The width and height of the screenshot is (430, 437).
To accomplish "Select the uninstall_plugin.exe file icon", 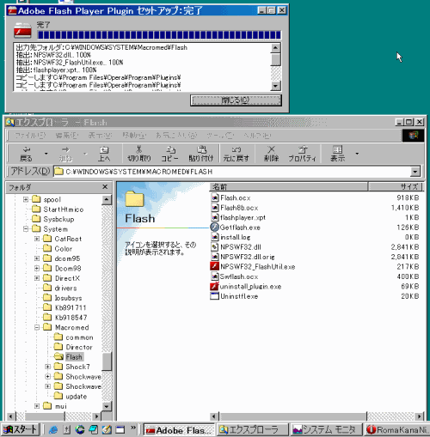I will tap(215, 286).
